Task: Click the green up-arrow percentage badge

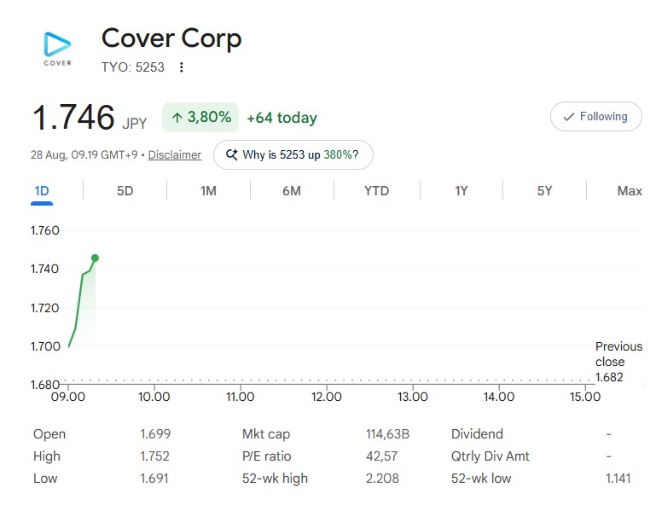Action: click(200, 117)
